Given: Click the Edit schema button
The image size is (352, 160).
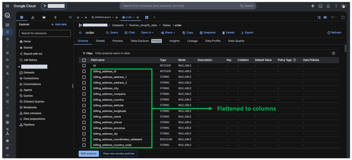Looking at the screenshot, I should pyautogui.click(x=89, y=154).
